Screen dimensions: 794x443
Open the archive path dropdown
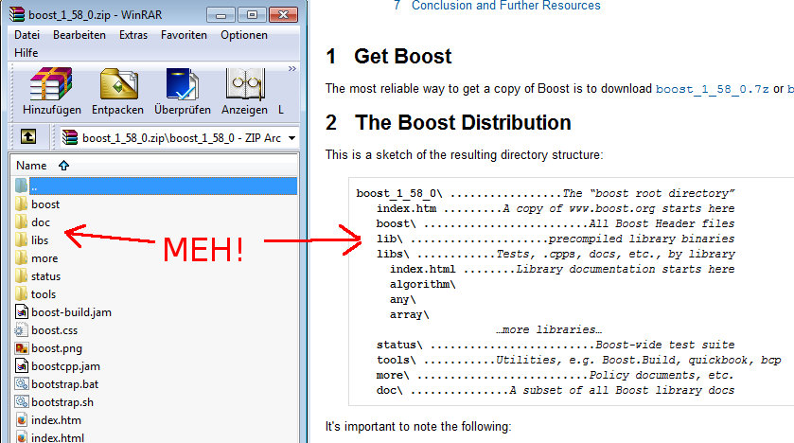(291, 138)
